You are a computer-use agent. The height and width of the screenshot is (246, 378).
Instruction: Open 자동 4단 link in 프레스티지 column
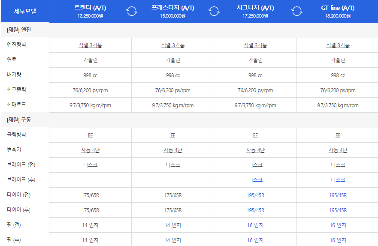(x=173, y=150)
